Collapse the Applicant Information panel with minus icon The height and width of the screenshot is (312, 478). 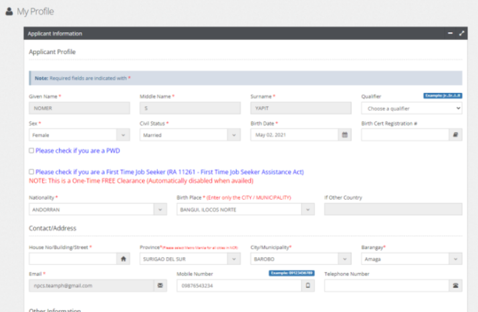pyautogui.click(x=451, y=33)
